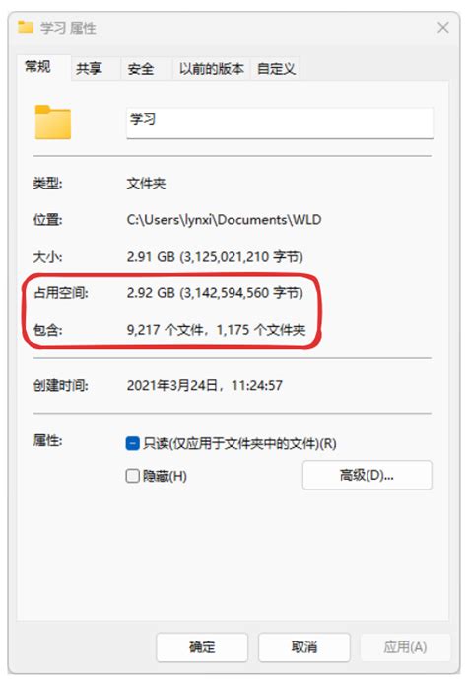The height and width of the screenshot is (679, 467).
Task: Click the location path C:\Users\lynxi\Documents\WLD
Action: (224, 220)
